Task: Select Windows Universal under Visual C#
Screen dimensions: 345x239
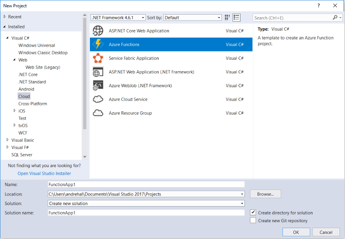Action: [36, 45]
